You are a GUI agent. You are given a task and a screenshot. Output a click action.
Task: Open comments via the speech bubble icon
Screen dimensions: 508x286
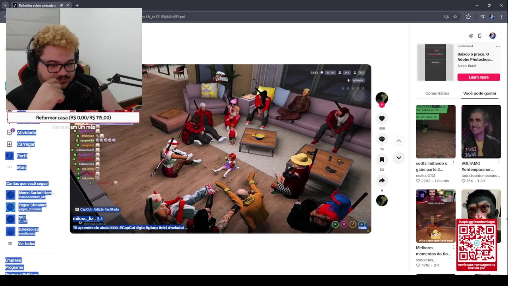[x=382, y=139]
